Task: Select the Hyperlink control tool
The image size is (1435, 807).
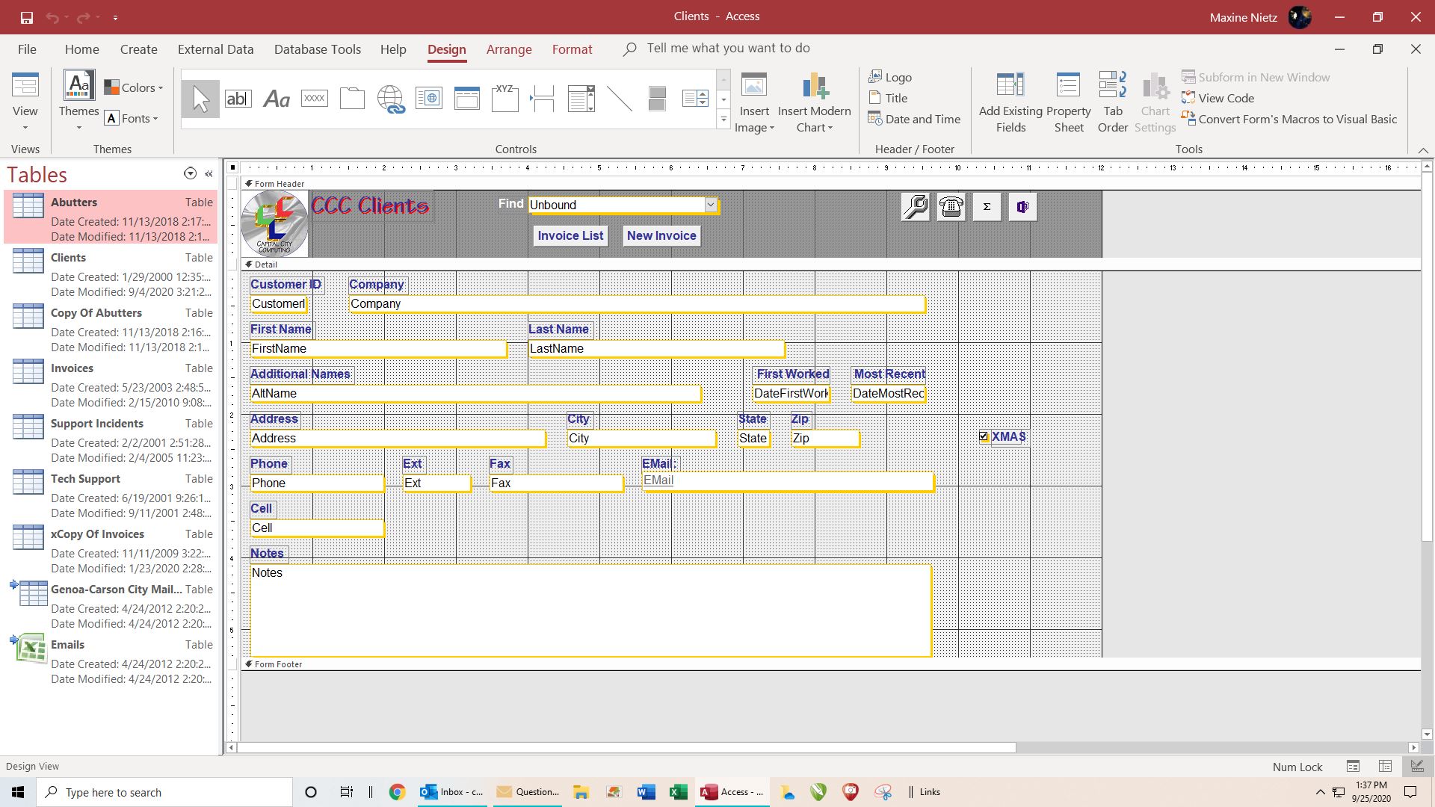Action: 391,99
